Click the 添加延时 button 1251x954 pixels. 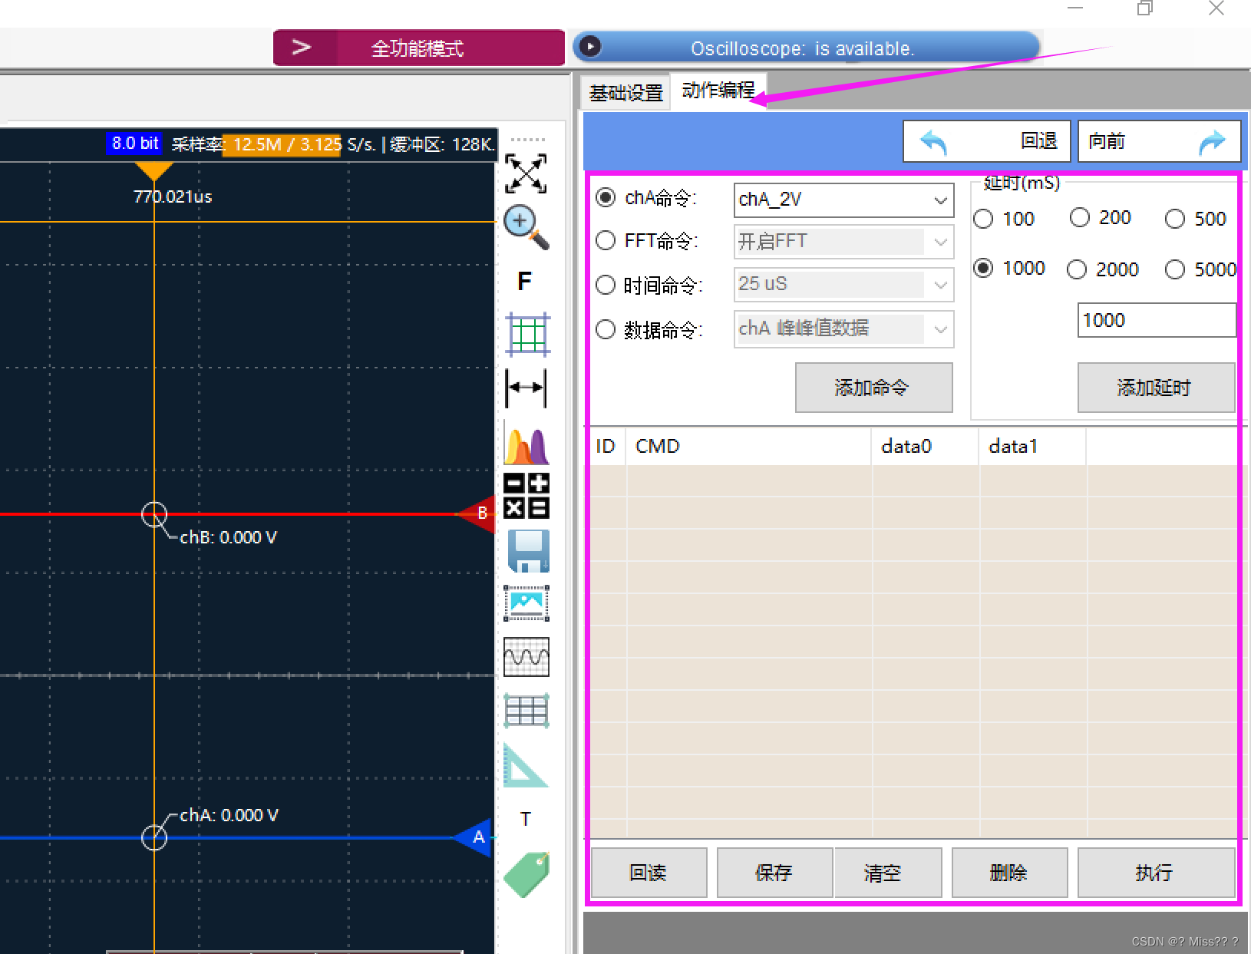click(1156, 388)
